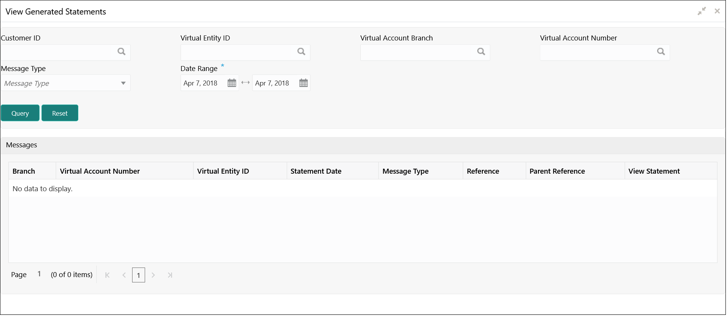Open the end date calendar picker

point(304,83)
